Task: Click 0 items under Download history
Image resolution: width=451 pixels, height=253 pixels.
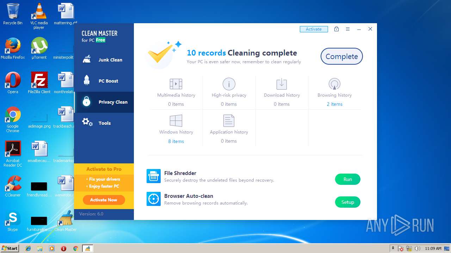Action: point(282,104)
